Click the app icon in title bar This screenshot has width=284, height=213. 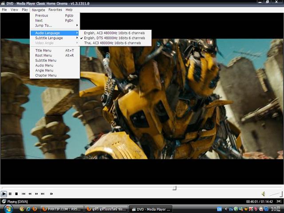point(3,4)
